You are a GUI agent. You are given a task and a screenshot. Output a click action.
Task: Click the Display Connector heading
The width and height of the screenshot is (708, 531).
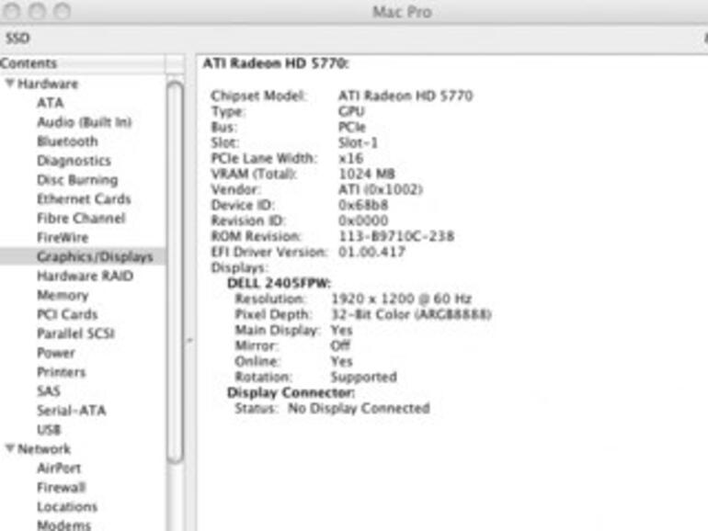[291, 392]
